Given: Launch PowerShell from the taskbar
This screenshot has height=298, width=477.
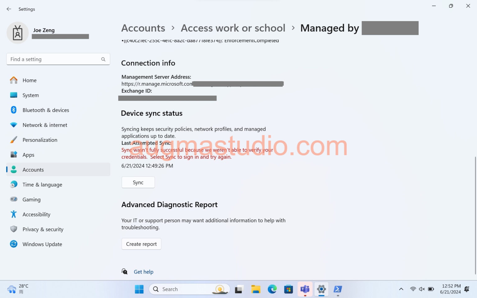Looking at the screenshot, I should [x=338, y=289].
